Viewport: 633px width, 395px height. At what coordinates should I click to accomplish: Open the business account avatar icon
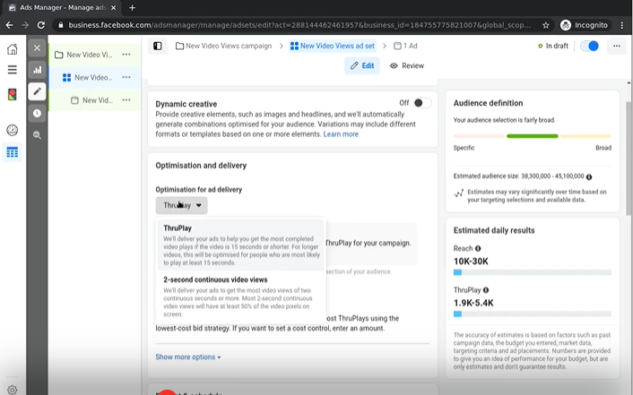(13, 94)
